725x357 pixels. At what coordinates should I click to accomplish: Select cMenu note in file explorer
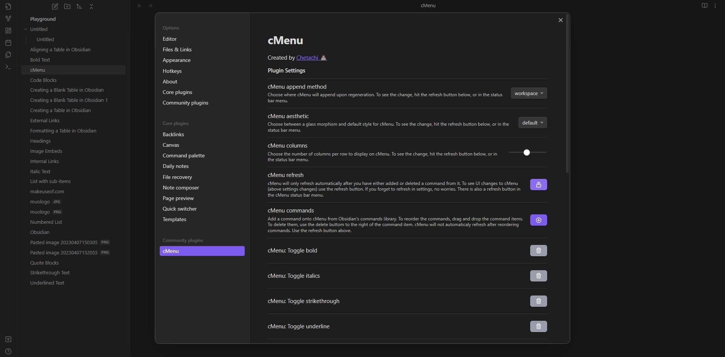click(x=73, y=70)
